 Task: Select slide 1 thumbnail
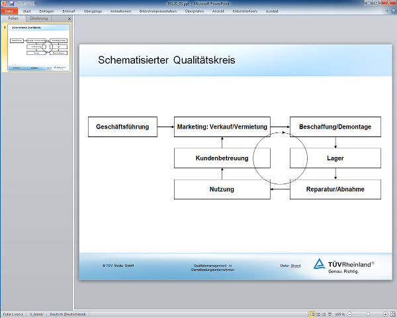(x=39, y=48)
